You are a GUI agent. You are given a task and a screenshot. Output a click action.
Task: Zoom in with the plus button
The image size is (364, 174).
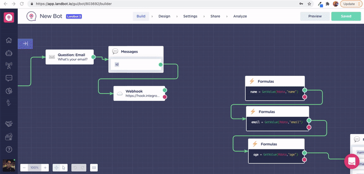pos(45,168)
